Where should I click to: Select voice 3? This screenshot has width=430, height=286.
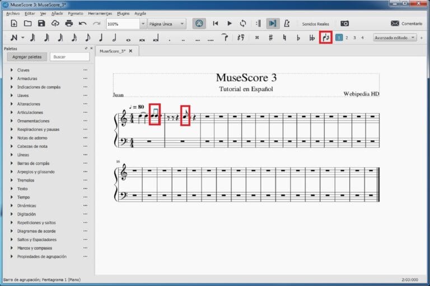pyautogui.click(x=354, y=38)
